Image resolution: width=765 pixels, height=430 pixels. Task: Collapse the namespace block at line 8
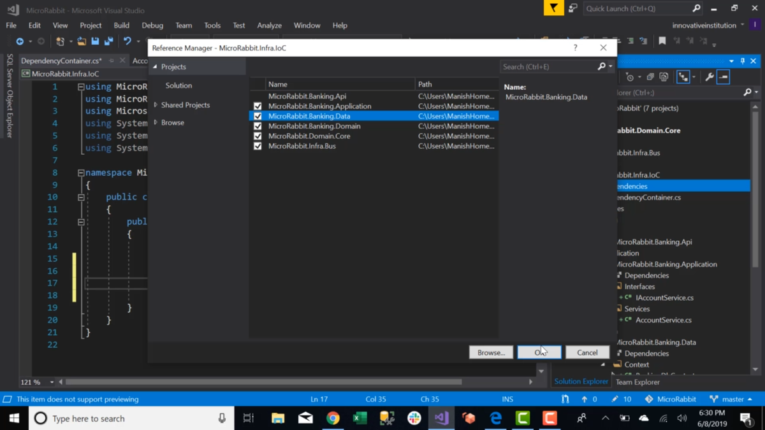81,173
